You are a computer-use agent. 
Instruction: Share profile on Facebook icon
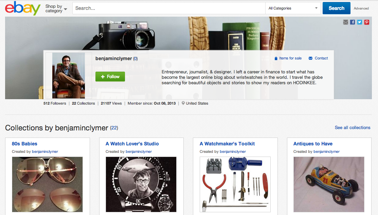pos(353,22)
